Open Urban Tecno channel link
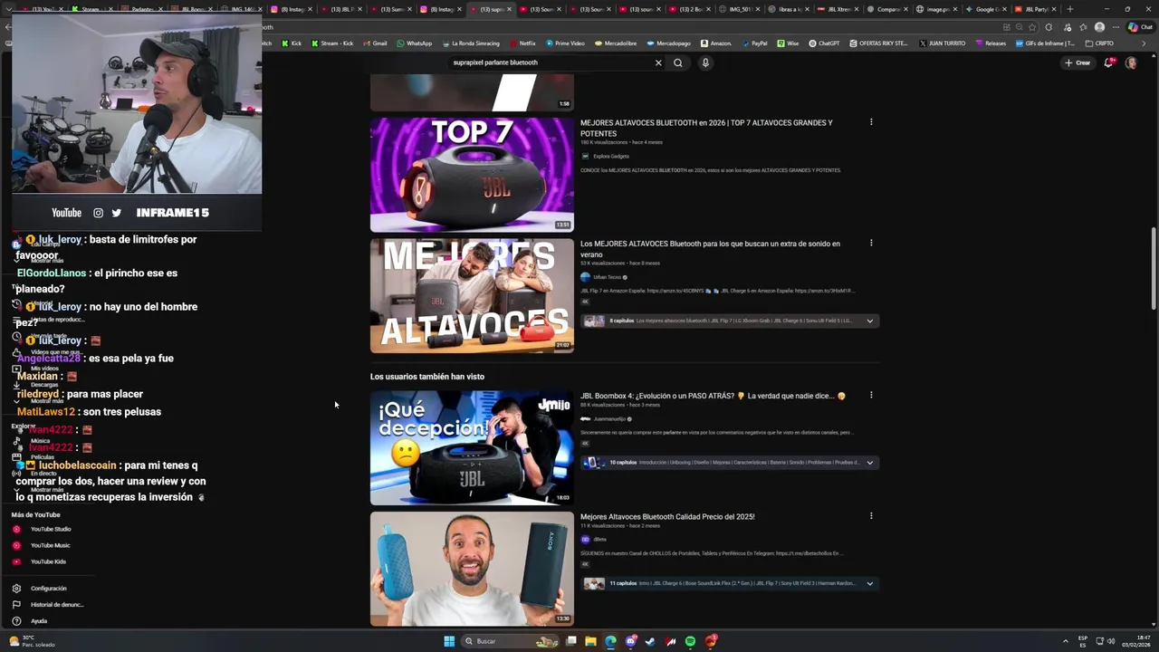This screenshot has height=652, width=1159. [607, 277]
